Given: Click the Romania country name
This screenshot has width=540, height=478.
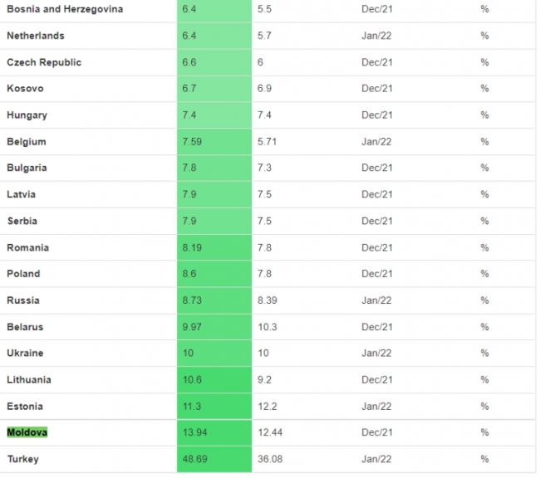Looking at the screenshot, I should click(x=27, y=247).
